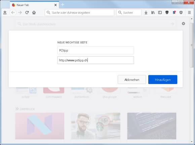
Task: Open the downloads arrow icon
Action: click(x=146, y=12)
